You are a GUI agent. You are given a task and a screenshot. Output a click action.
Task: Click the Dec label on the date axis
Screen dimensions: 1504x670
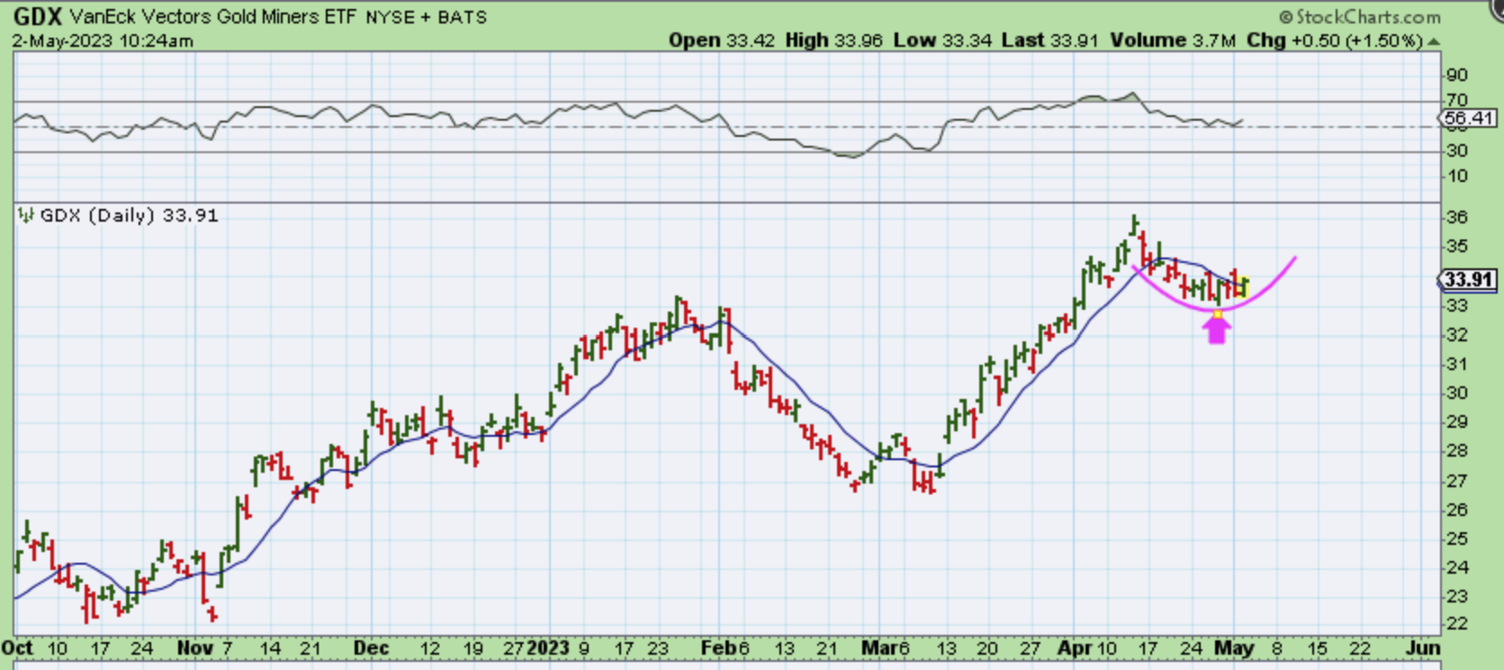pyautogui.click(x=371, y=648)
